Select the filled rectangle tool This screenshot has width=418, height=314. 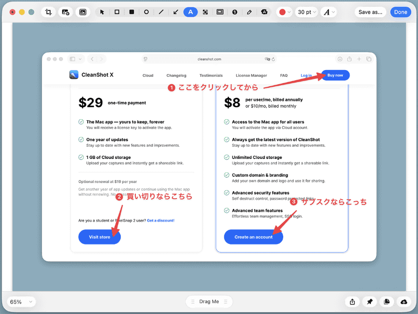click(x=132, y=12)
